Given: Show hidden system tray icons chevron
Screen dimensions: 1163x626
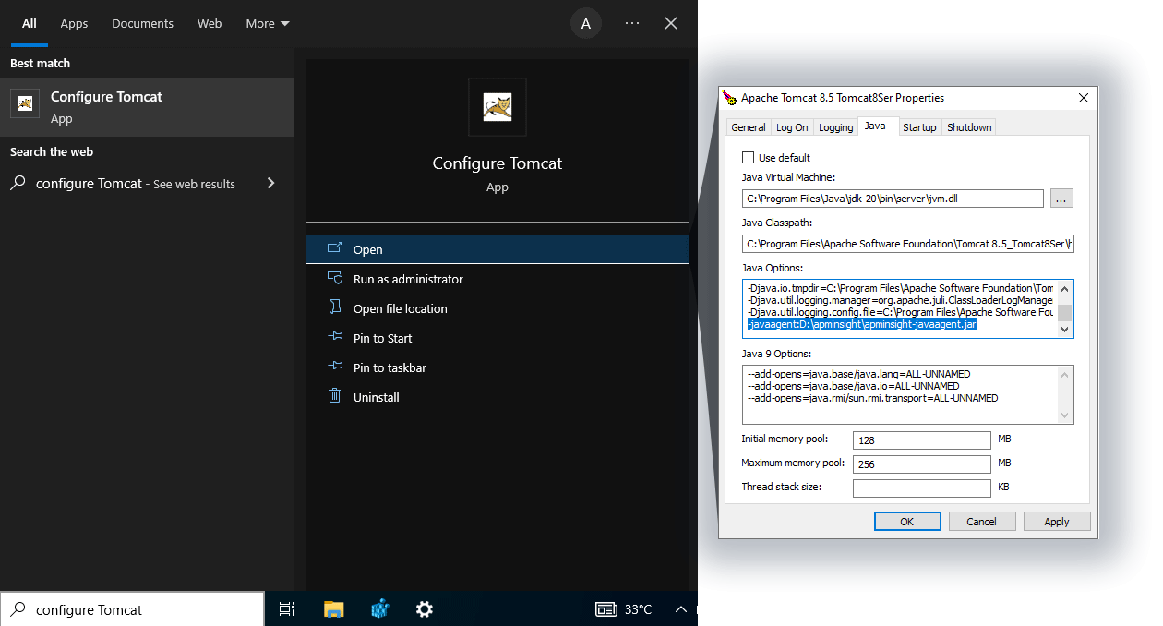Looking at the screenshot, I should pos(681,609).
